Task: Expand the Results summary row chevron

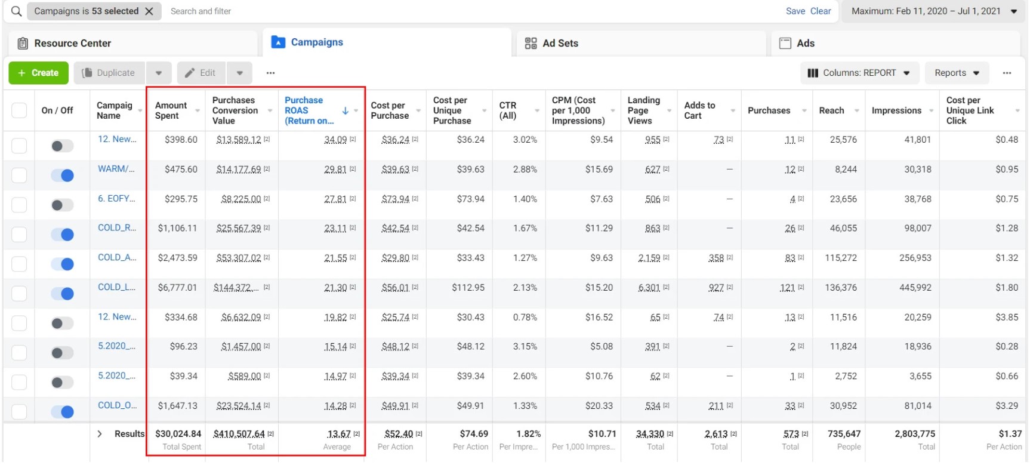Action: coord(100,434)
